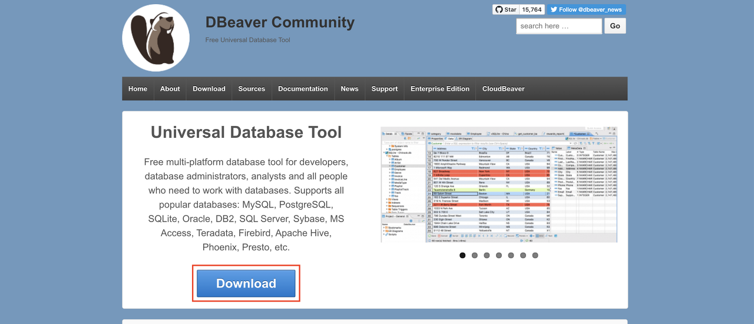Open the DBeaver application screenshot slide
Image resolution: width=754 pixels, height=324 pixels.
[499, 184]
